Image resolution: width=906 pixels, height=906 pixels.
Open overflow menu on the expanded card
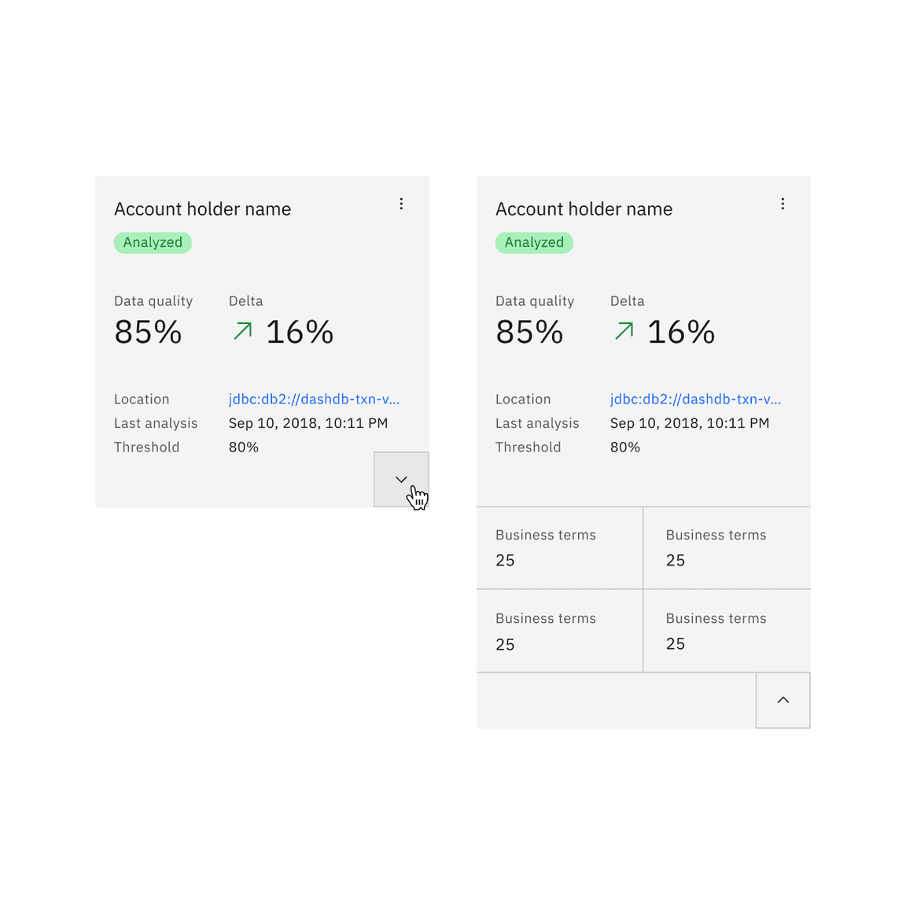click(x=783, y=204)
